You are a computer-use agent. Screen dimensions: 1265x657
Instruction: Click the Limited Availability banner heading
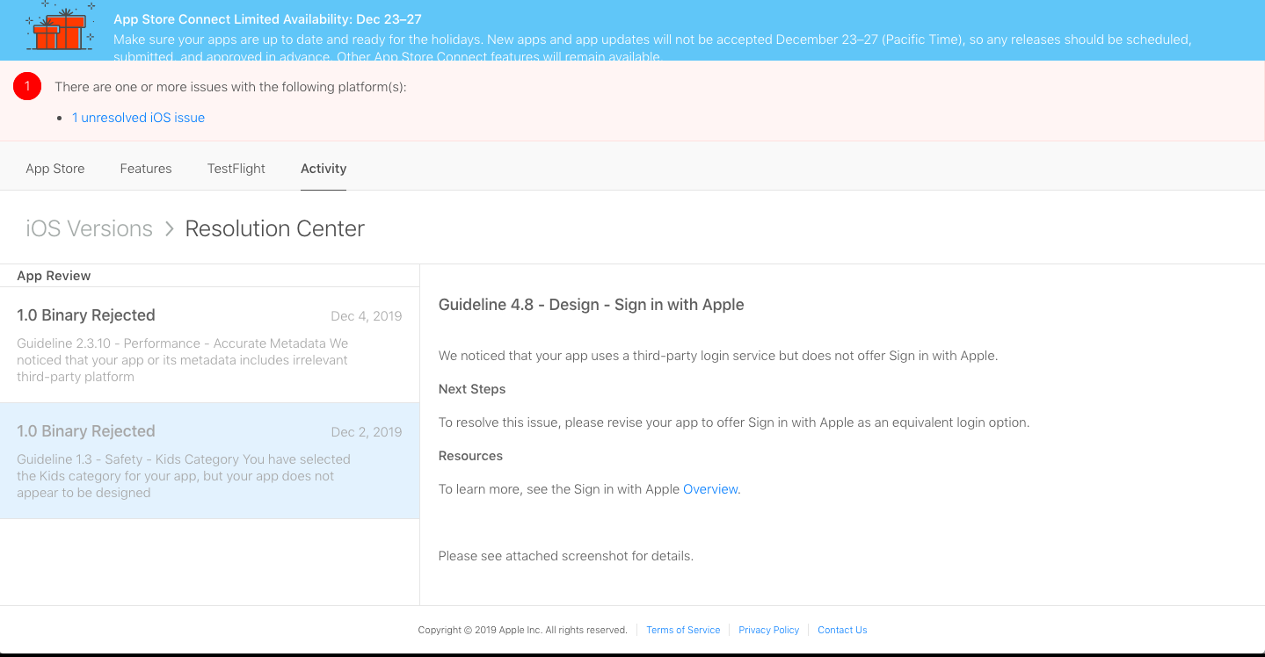(267, 18)
